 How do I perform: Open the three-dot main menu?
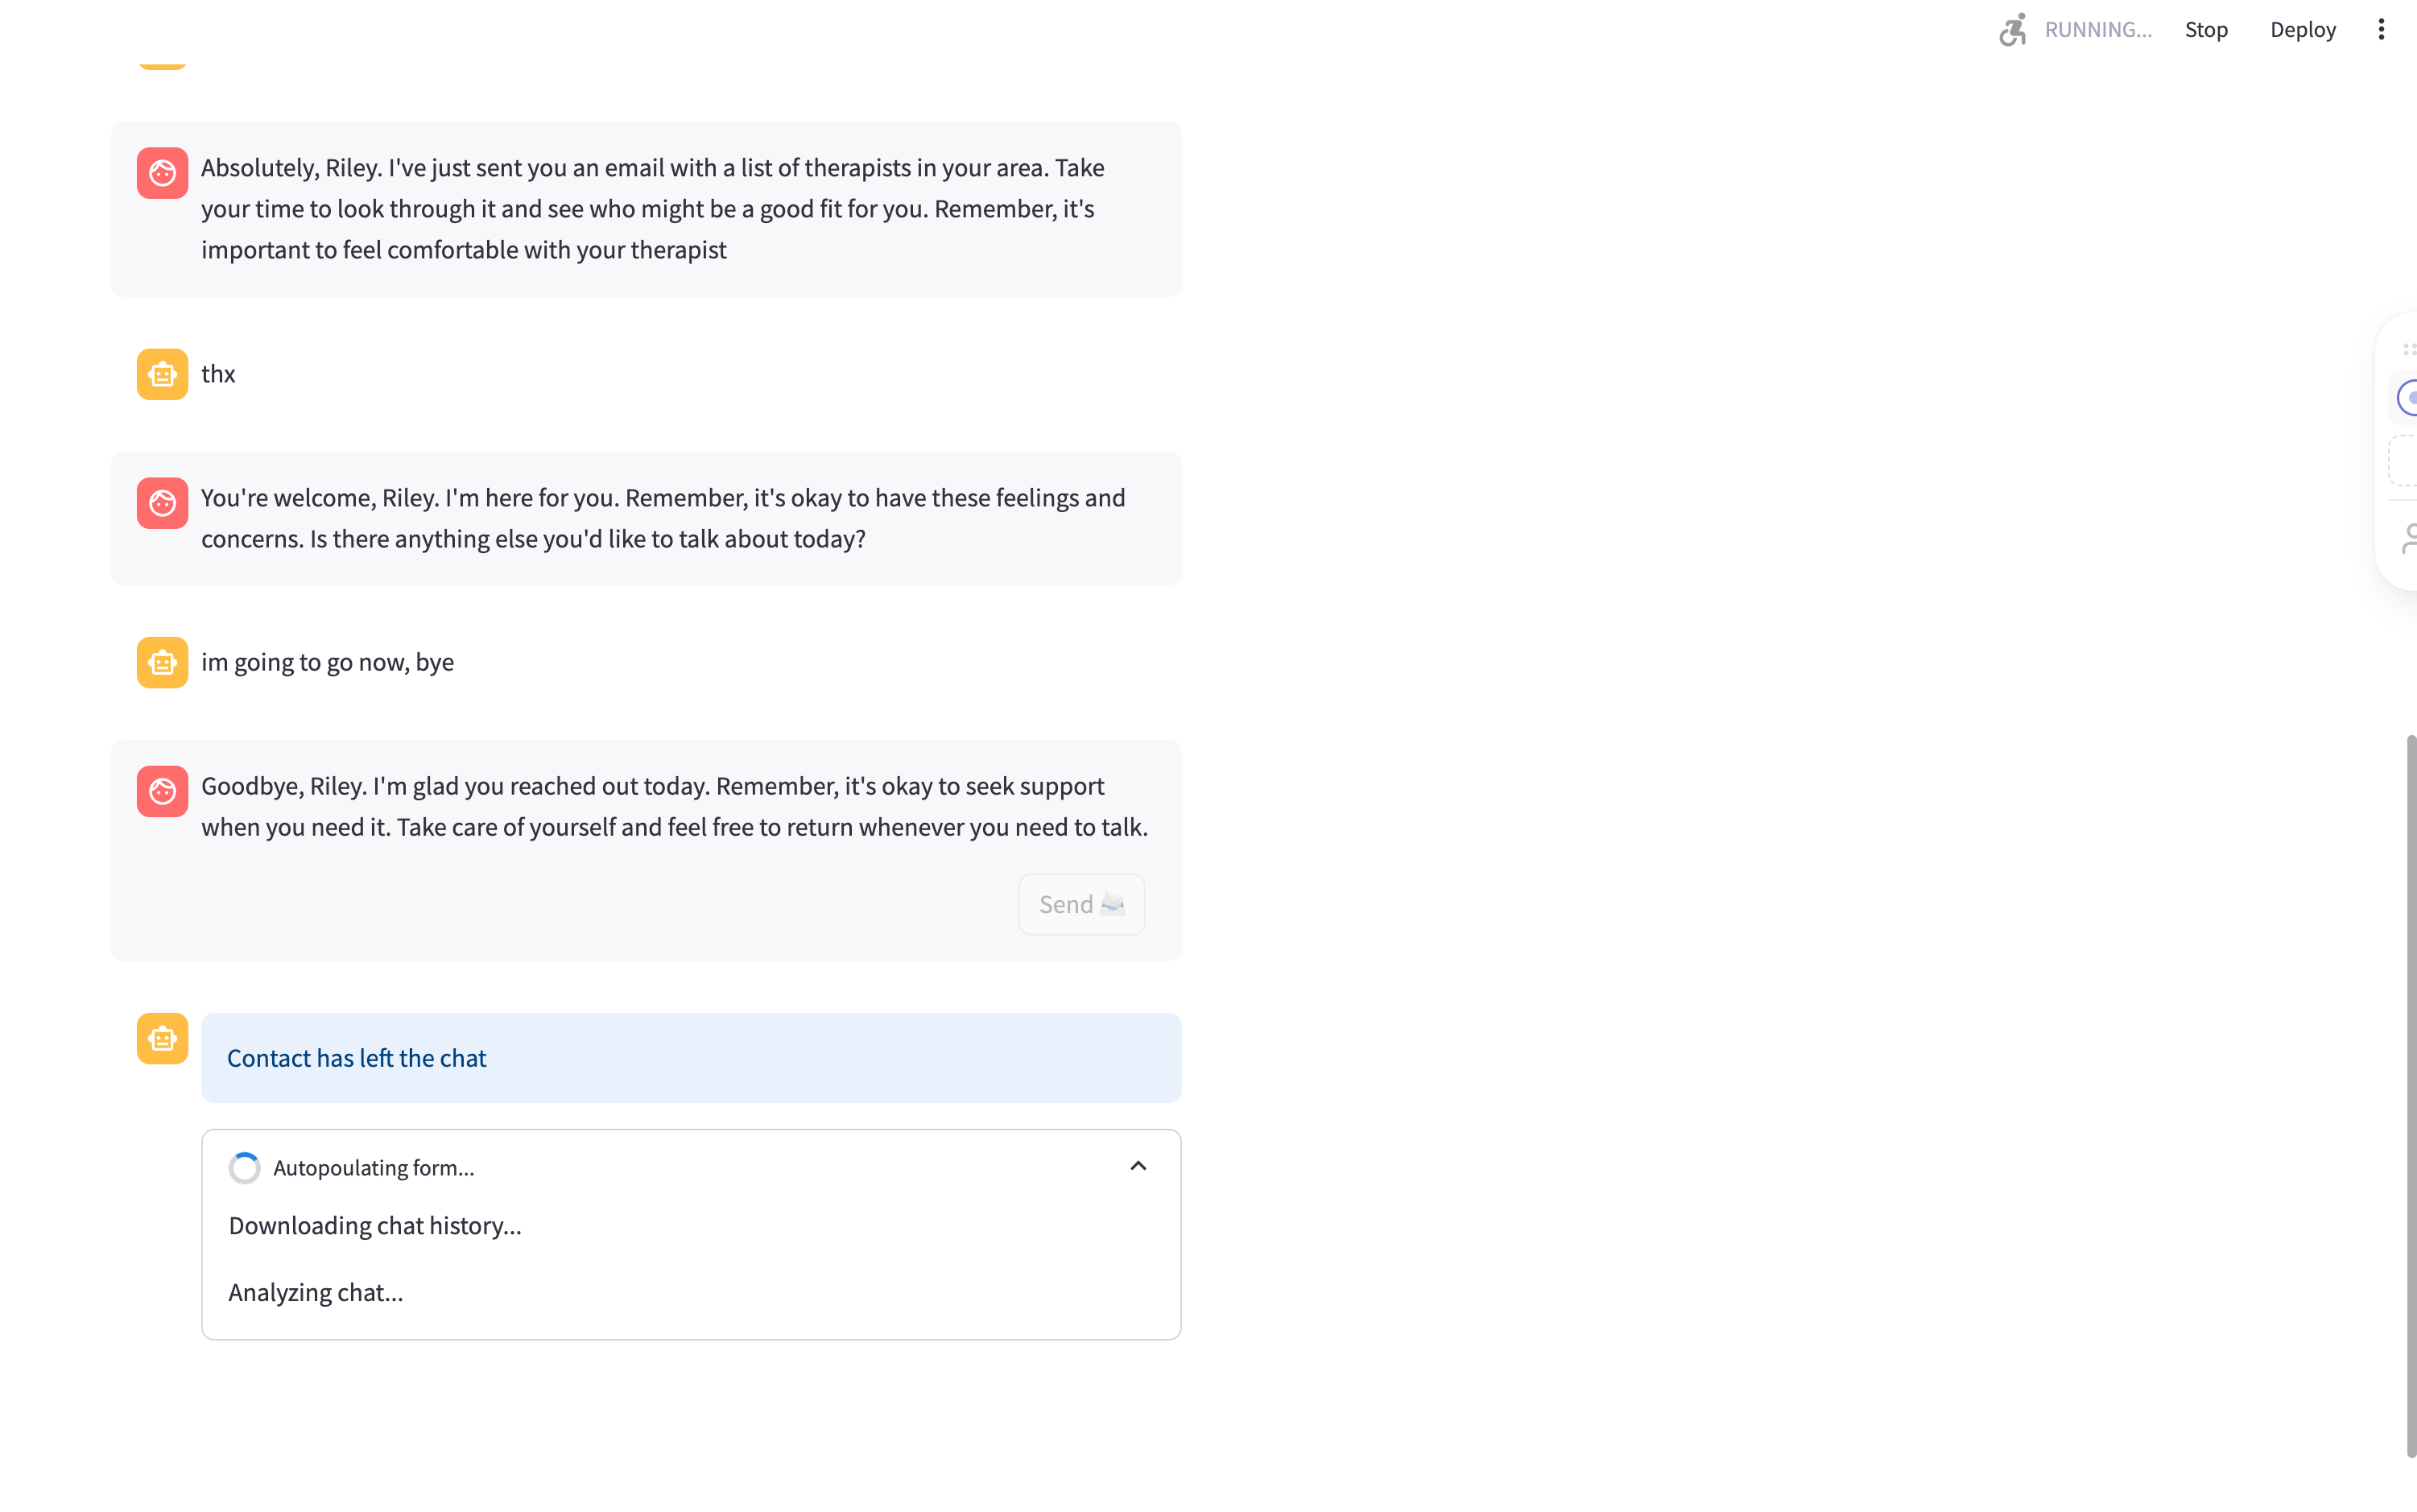[2381, 29]
